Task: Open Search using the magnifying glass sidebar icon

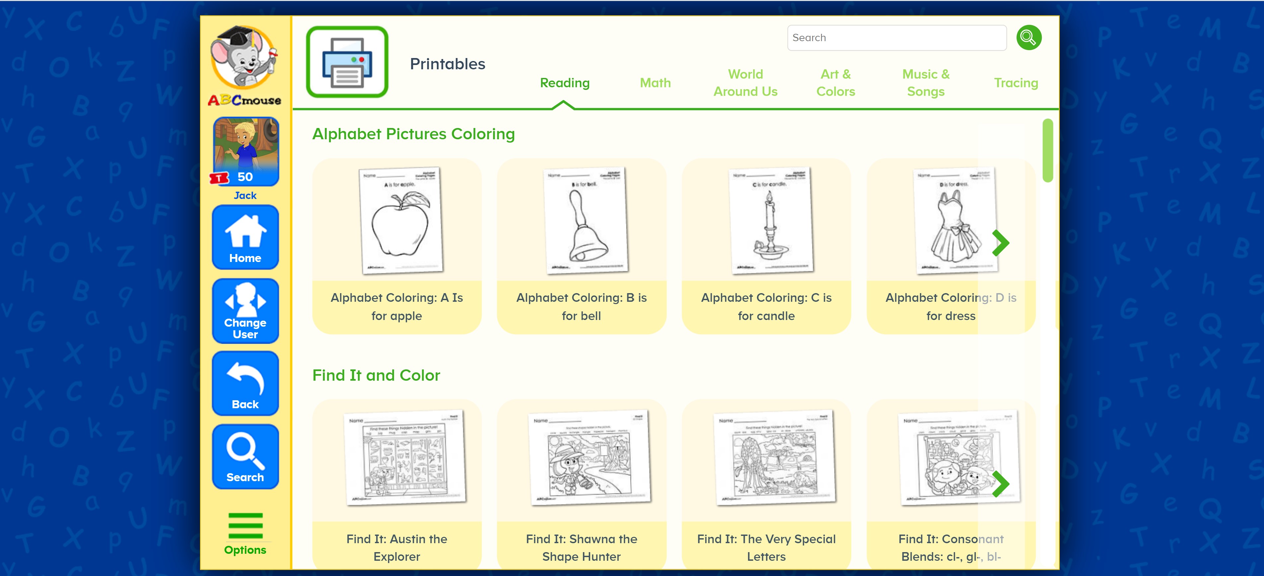Action: pyautogui.click(x=245, y=455)
